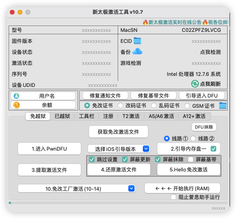
Task: Choose 线路① radio button
Action: 166,138
